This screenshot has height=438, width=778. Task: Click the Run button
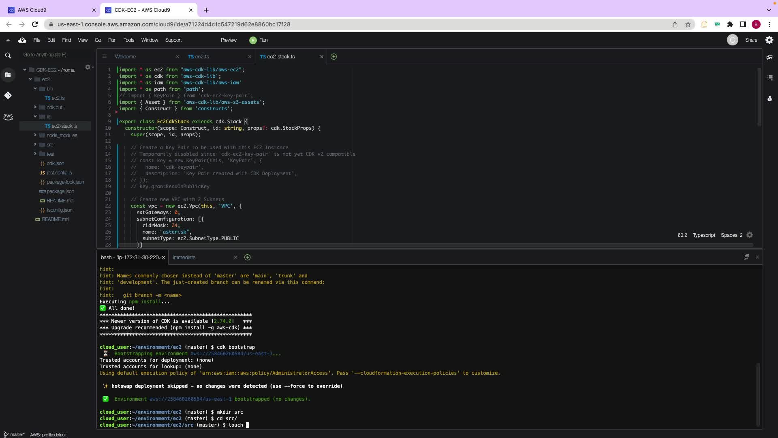259,40
